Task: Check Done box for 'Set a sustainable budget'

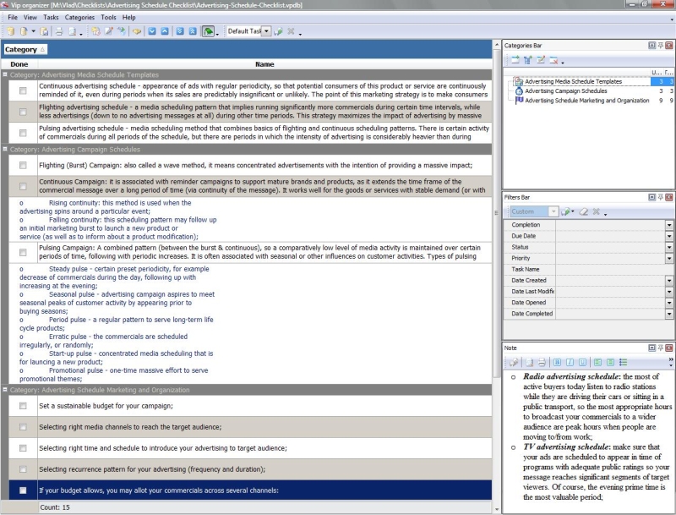Action: (x=23, y=406)
